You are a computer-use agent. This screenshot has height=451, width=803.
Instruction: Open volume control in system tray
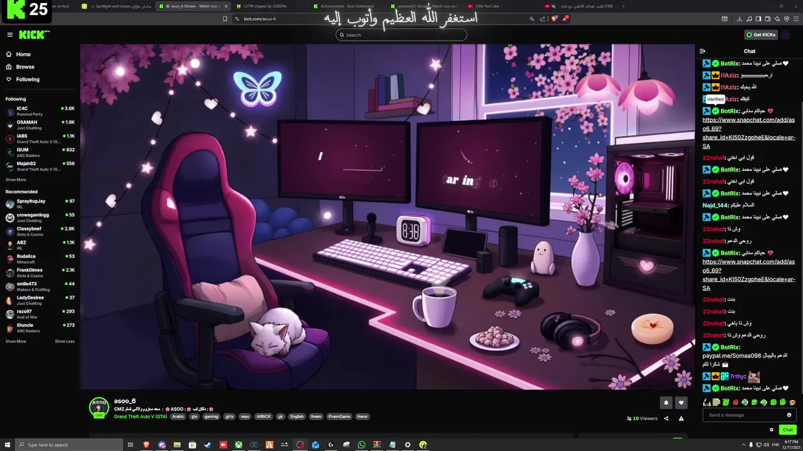tap(767, 445)
